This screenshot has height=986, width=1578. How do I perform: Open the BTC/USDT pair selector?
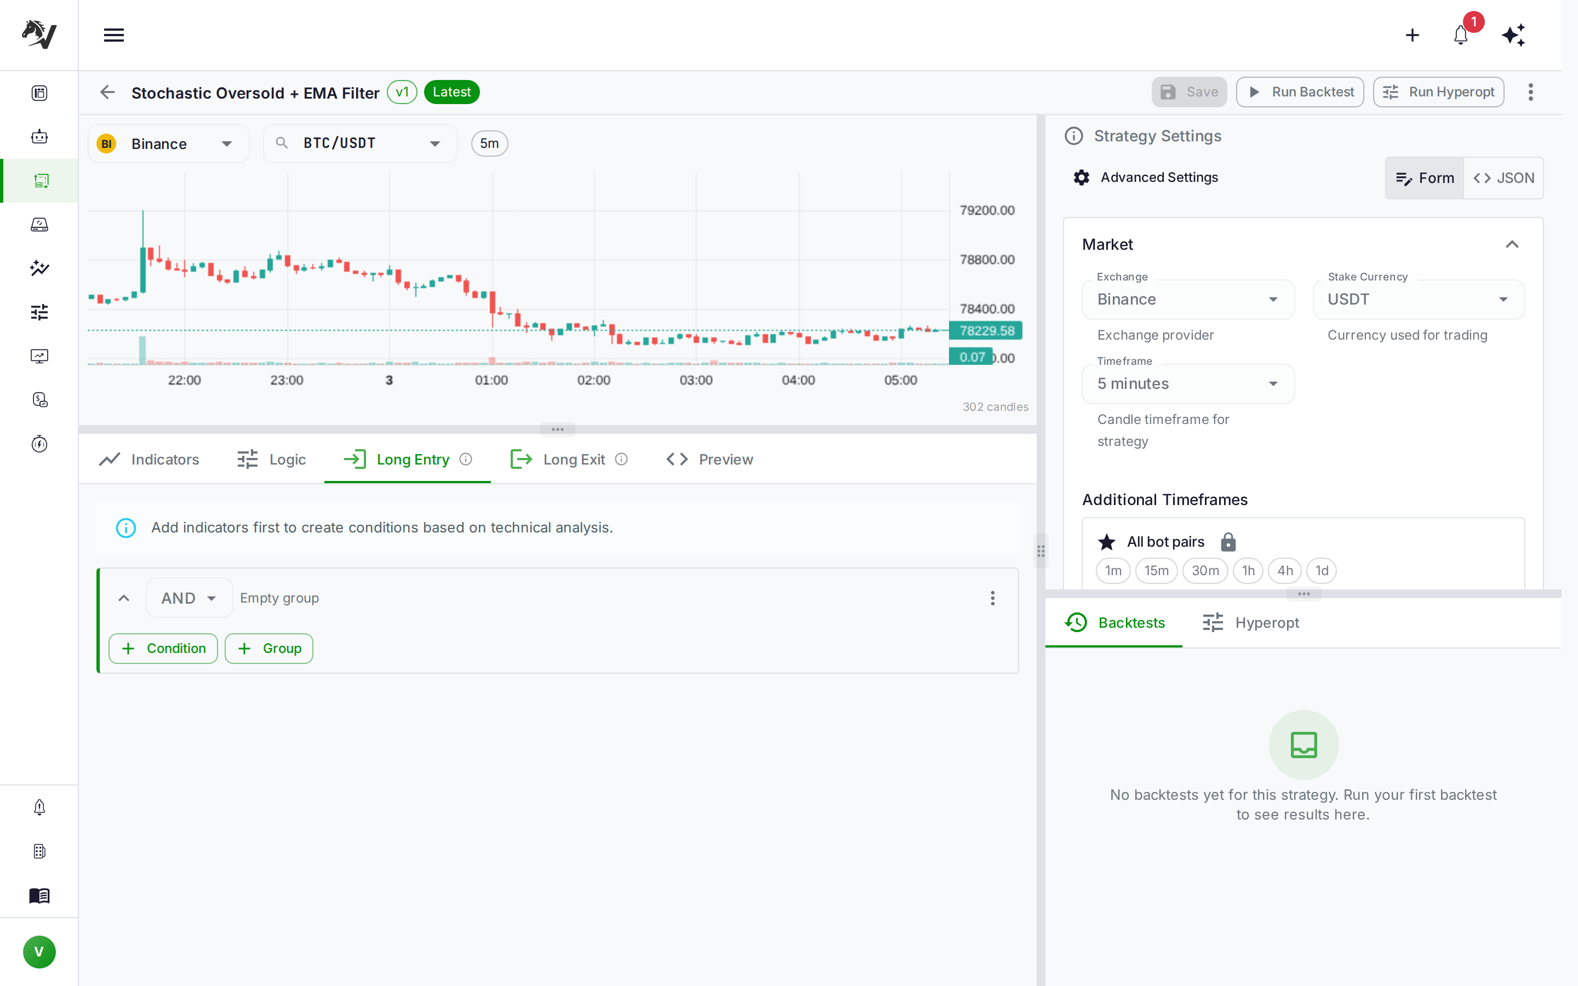tap(360, 144)
